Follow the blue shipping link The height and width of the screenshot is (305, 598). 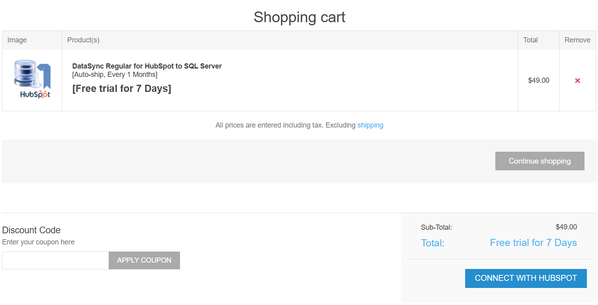[370, 125]
